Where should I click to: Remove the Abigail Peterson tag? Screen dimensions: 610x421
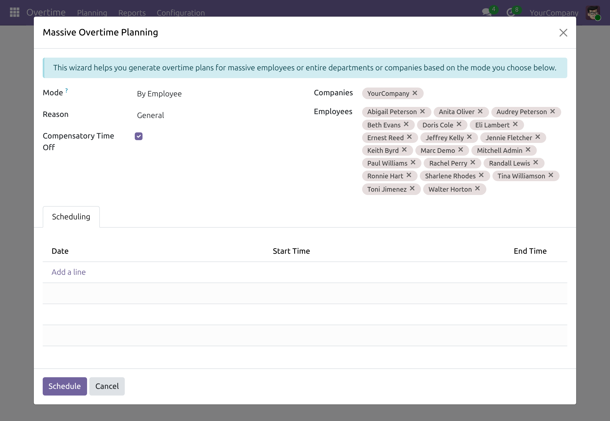pyautogui.click(x=423, y=111)
